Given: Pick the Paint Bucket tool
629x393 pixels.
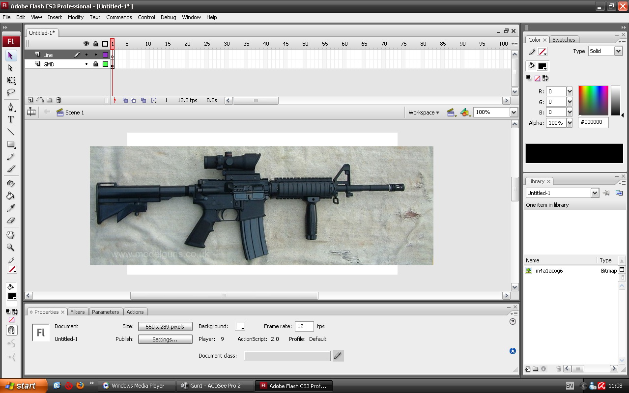Looking at the screenshot, I should pos(10,196).
